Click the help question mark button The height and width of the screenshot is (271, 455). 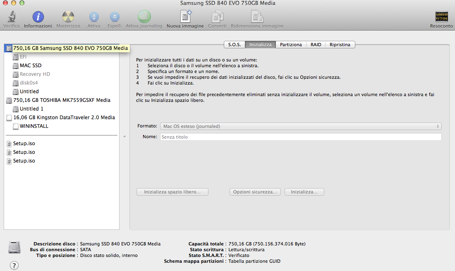click(x=14, y=265)
